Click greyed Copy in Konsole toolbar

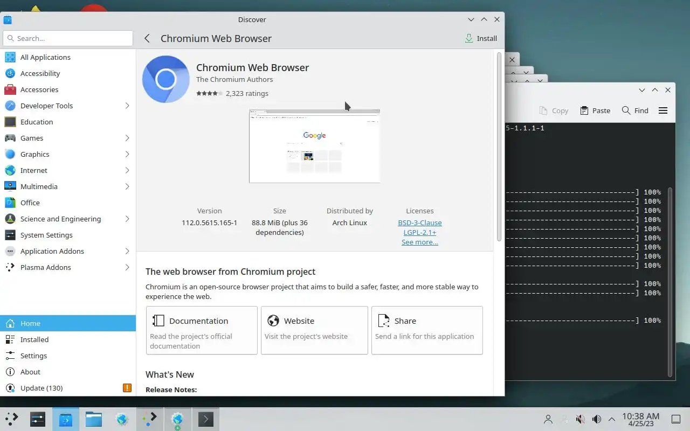point(554,110)
